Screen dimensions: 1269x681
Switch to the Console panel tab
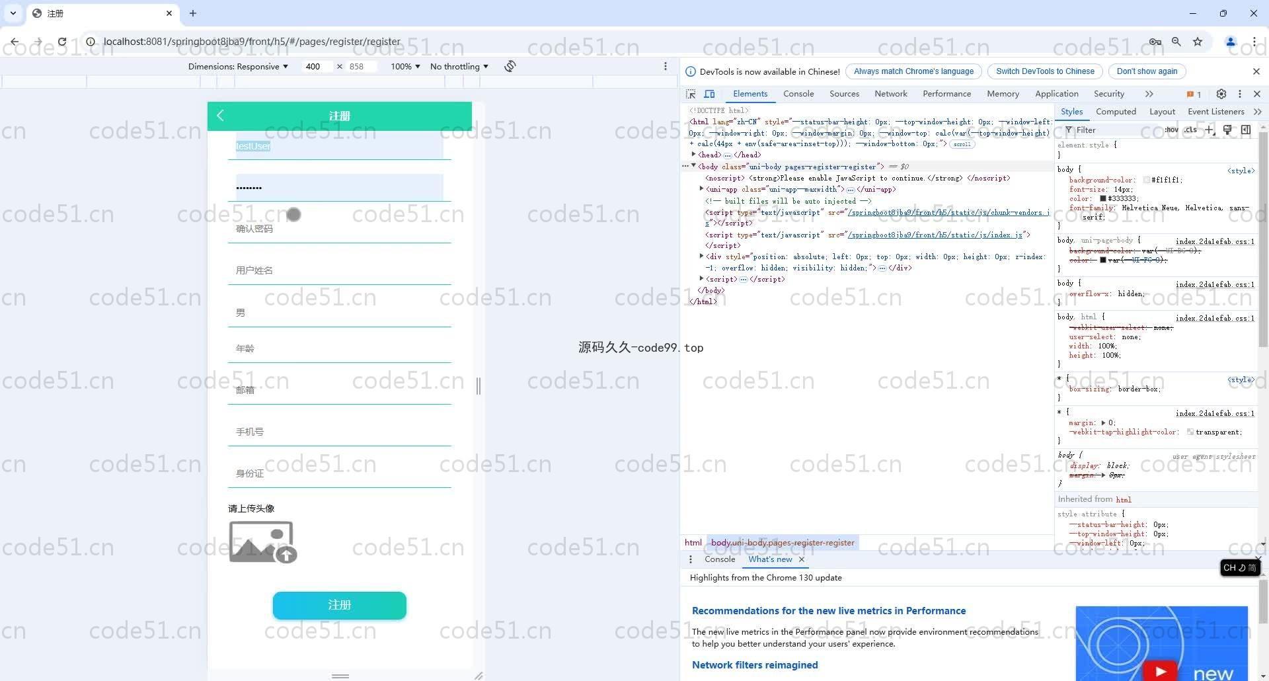[x=798, y=94]
